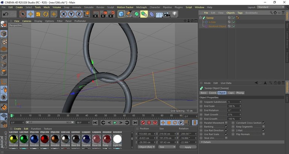
Task: Render the current view clapperboard icon
Action: (96, 14)
